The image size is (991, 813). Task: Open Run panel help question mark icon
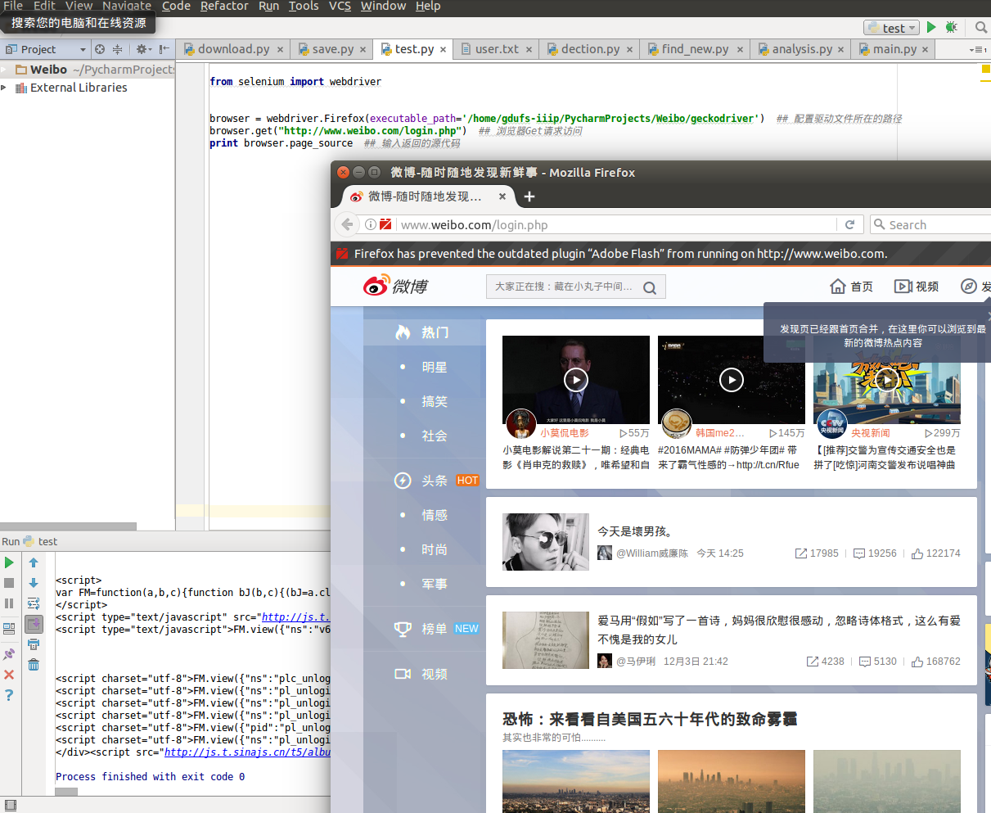(x=9, y=695)
